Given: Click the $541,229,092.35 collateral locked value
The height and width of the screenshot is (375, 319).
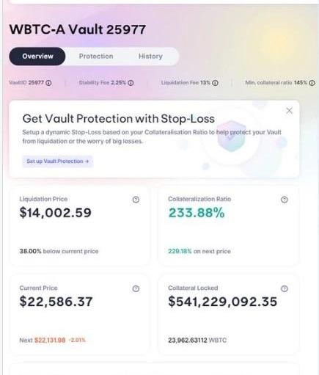Looking at the screenshot, I should pyautogui.click(x=222, y=302).
